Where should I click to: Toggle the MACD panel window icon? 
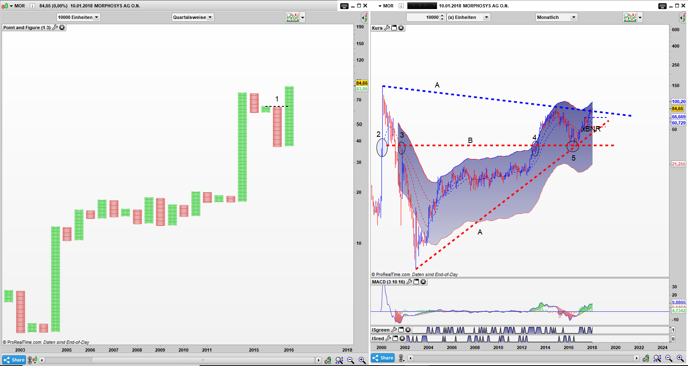[416, 282]
